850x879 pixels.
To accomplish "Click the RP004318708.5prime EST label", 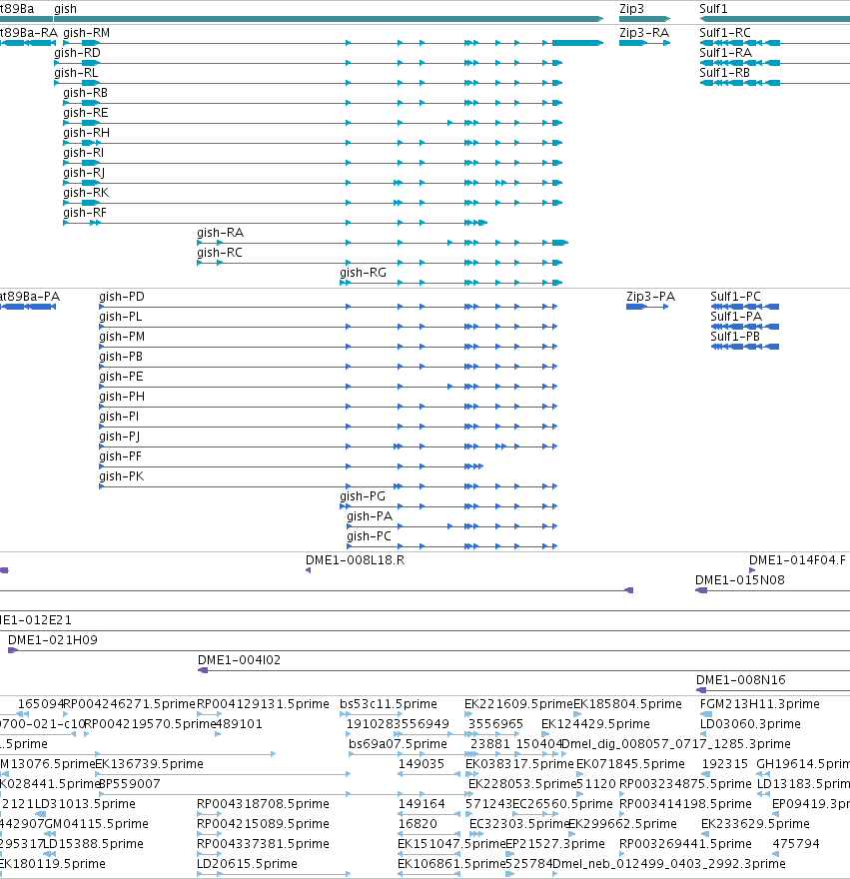I will click(263, 804).
